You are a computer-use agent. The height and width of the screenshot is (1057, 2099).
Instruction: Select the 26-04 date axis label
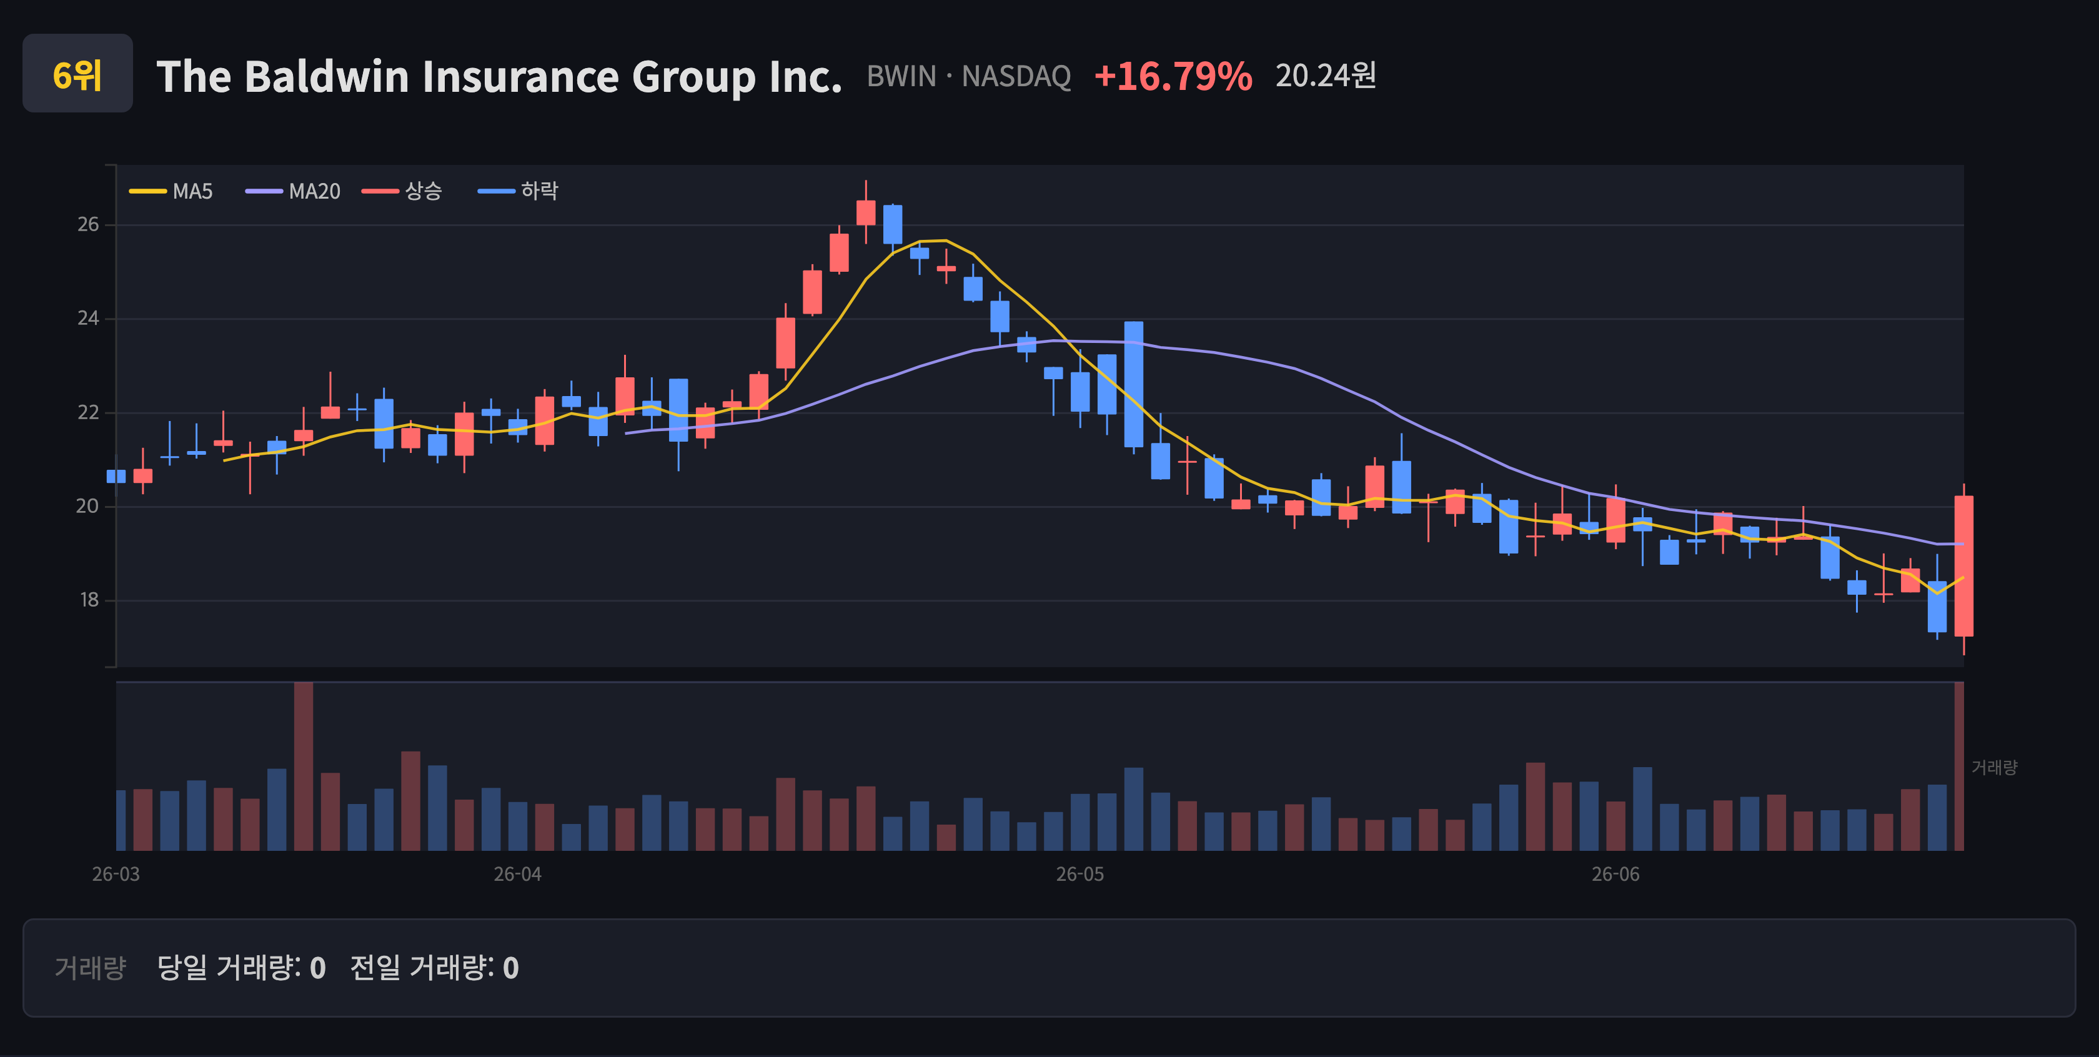(517, 875)
